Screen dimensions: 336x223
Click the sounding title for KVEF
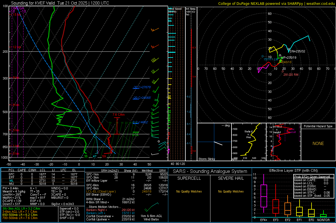(x=60, y=3)
